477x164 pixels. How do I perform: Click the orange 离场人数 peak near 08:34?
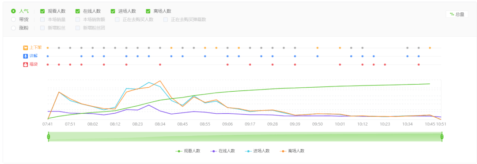pyautogui.click(x=160, y=81)
